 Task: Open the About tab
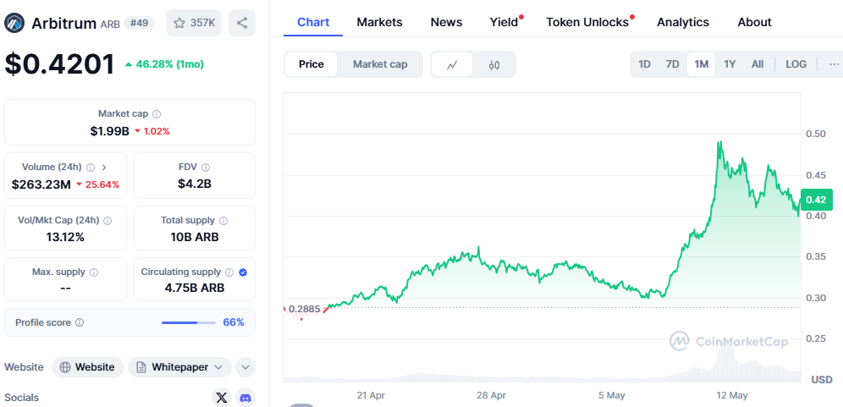click(754, 23)
